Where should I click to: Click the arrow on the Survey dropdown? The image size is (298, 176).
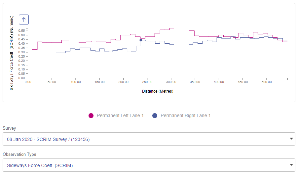click(x=291, y=139)
